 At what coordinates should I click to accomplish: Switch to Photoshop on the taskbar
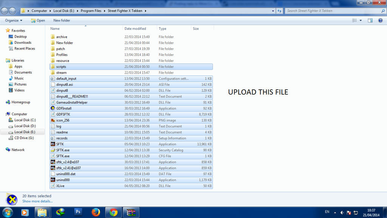coord(78,212)
